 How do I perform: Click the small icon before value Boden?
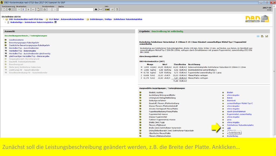coord(223,93)
